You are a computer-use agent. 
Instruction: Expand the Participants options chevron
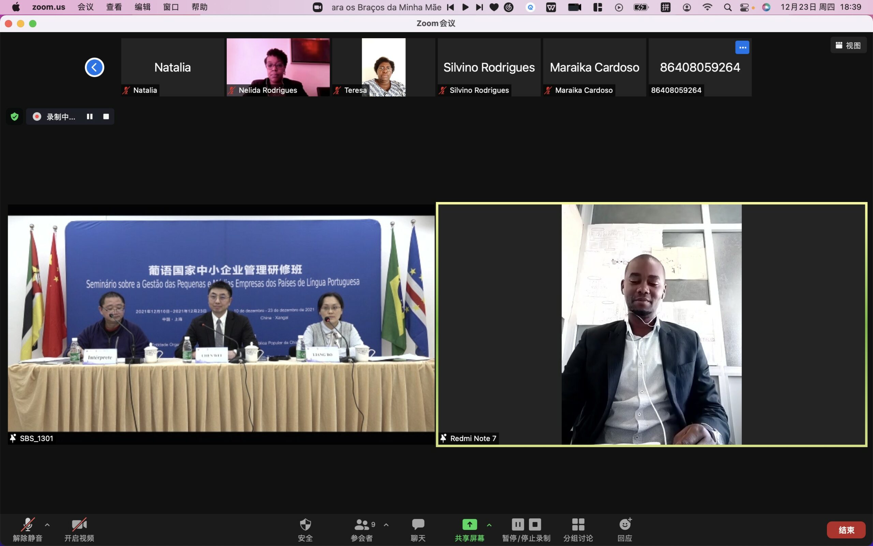(x=386, y=525)
